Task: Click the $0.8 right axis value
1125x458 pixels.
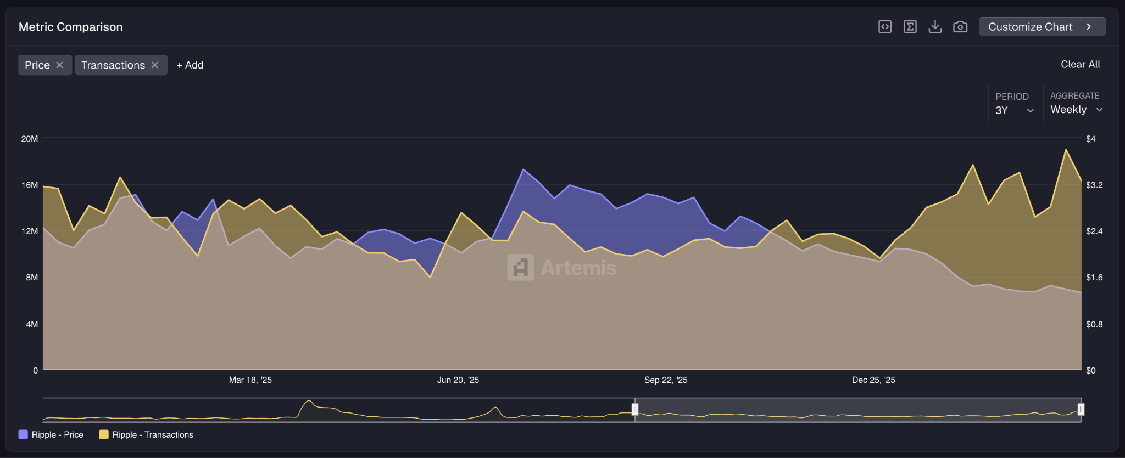Action: tap(1094, 324)
